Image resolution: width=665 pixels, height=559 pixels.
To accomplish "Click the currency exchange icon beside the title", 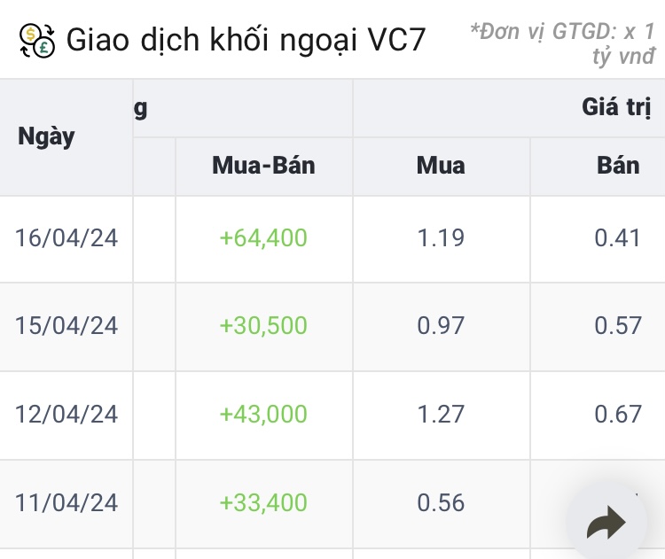I will pos(37,40).
